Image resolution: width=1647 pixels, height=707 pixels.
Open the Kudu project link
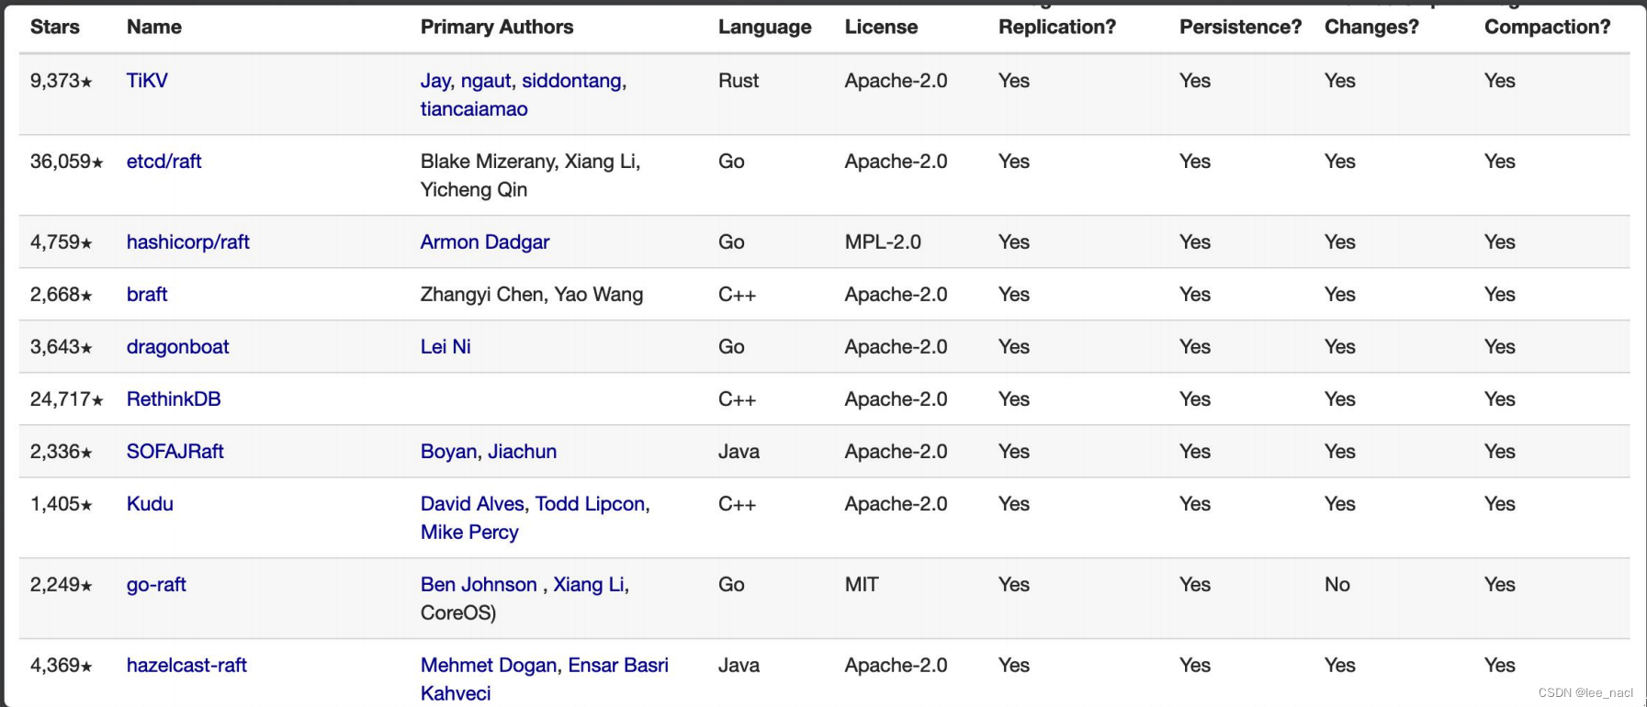click(x=150, y=504)
